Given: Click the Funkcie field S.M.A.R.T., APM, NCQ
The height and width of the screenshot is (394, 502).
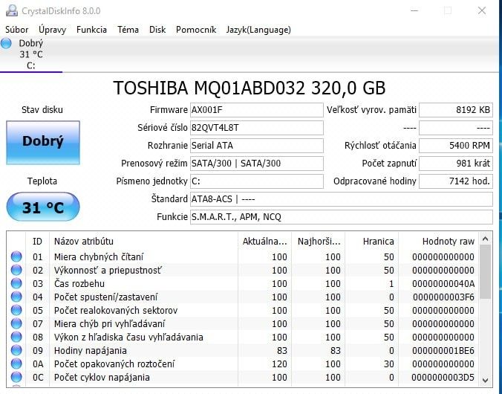Looking at the screenshot, I should pyautogui.click(x=342, y=217).
